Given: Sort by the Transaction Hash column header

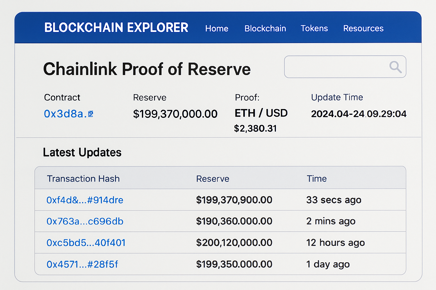Looking at the screenshot, I should click(83, 178).
